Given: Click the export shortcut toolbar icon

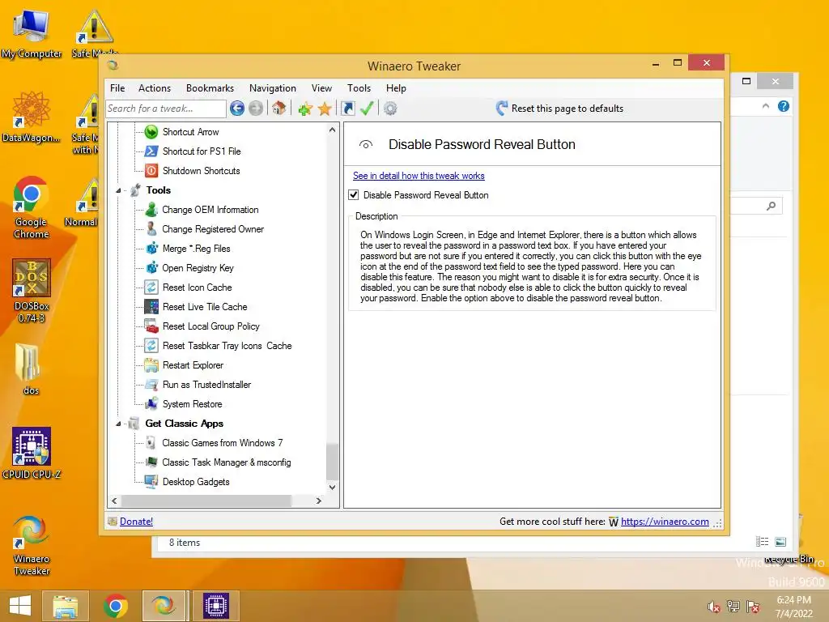Looking at the screenshot, I should [x=348, y=109].
